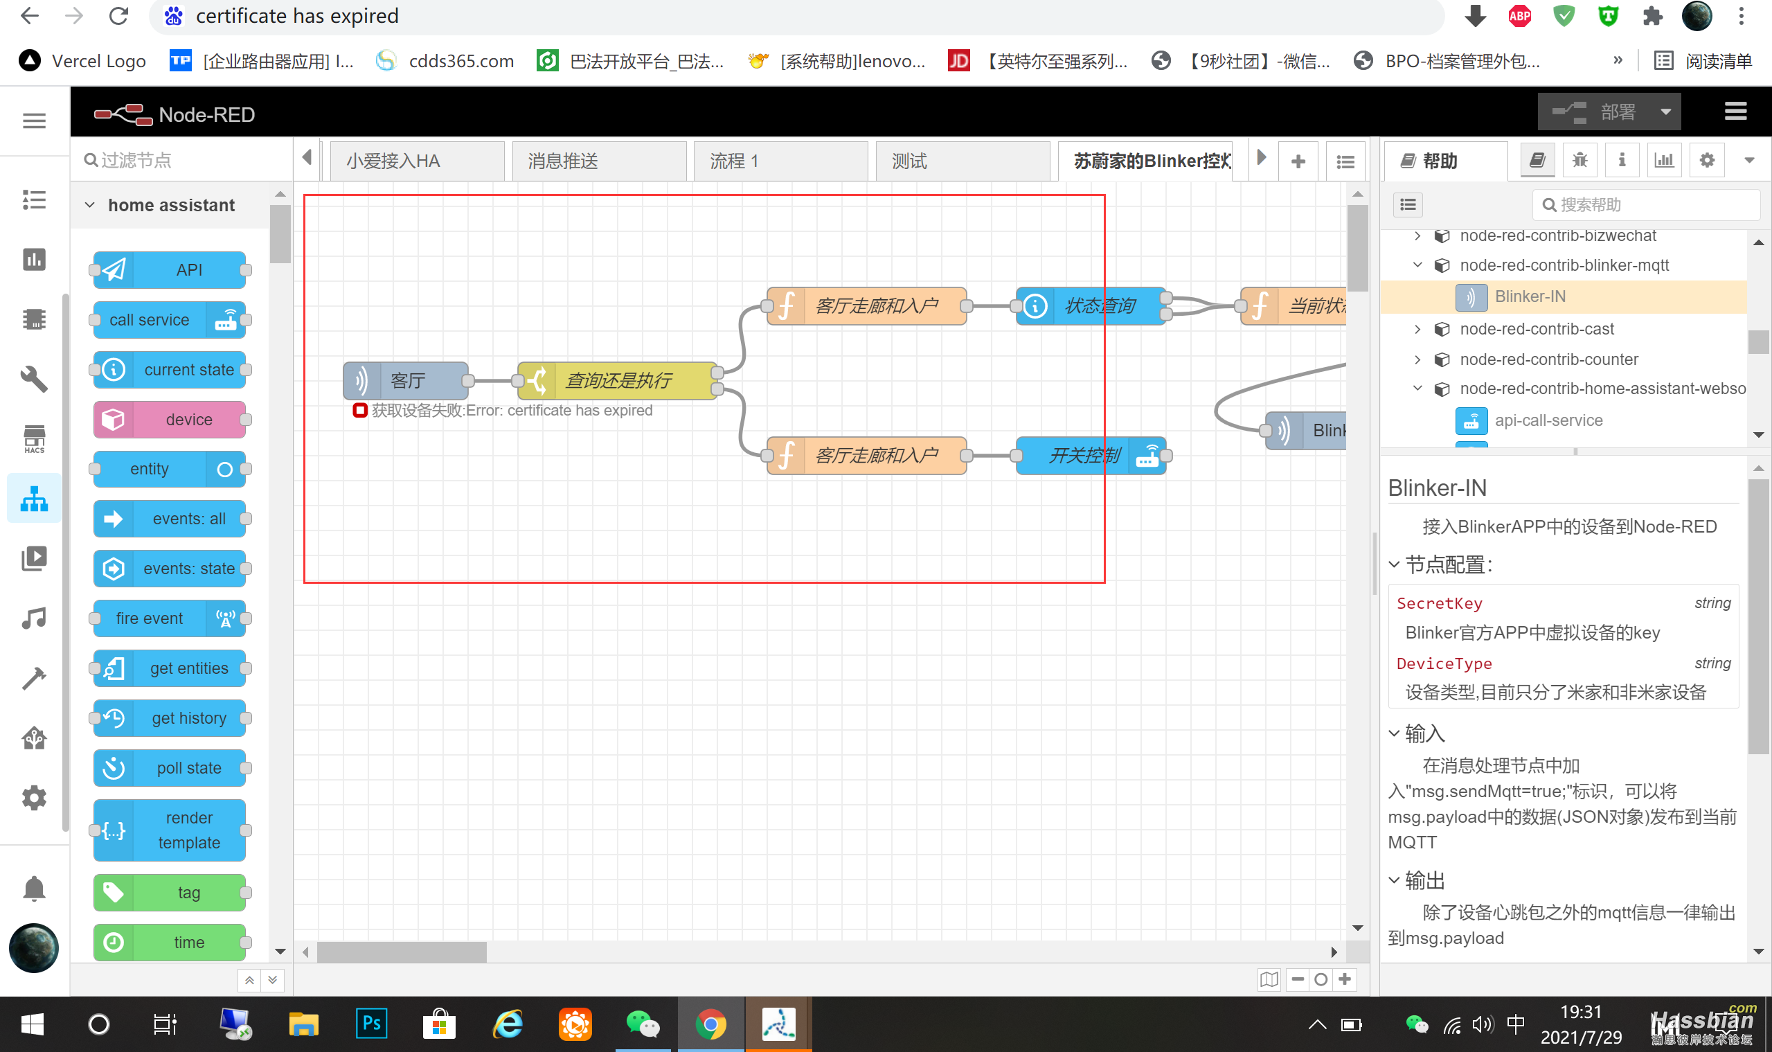Pick the call service palette node
Image resolution: width=1772 pixels, height=1052 pixels.
pos(170,320)
